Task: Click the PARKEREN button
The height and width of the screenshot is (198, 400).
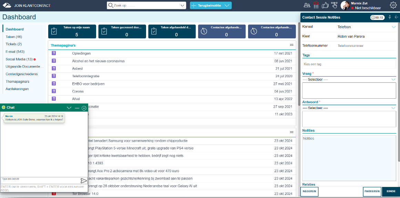Action: pos(372,191)
